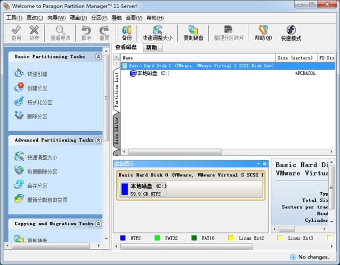Viewport: 340px width, 265px height.
Task: Open View Changes (查看更改) magnifier icon
Action: [60, 30]
